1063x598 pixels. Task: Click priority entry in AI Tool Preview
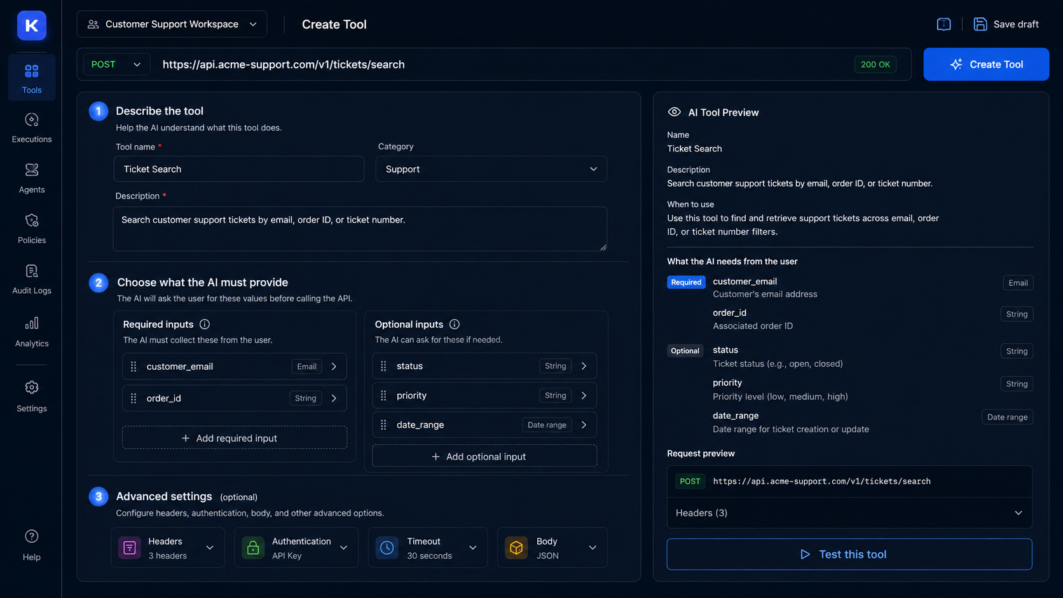pyautogui.click(x=780, y=390)
